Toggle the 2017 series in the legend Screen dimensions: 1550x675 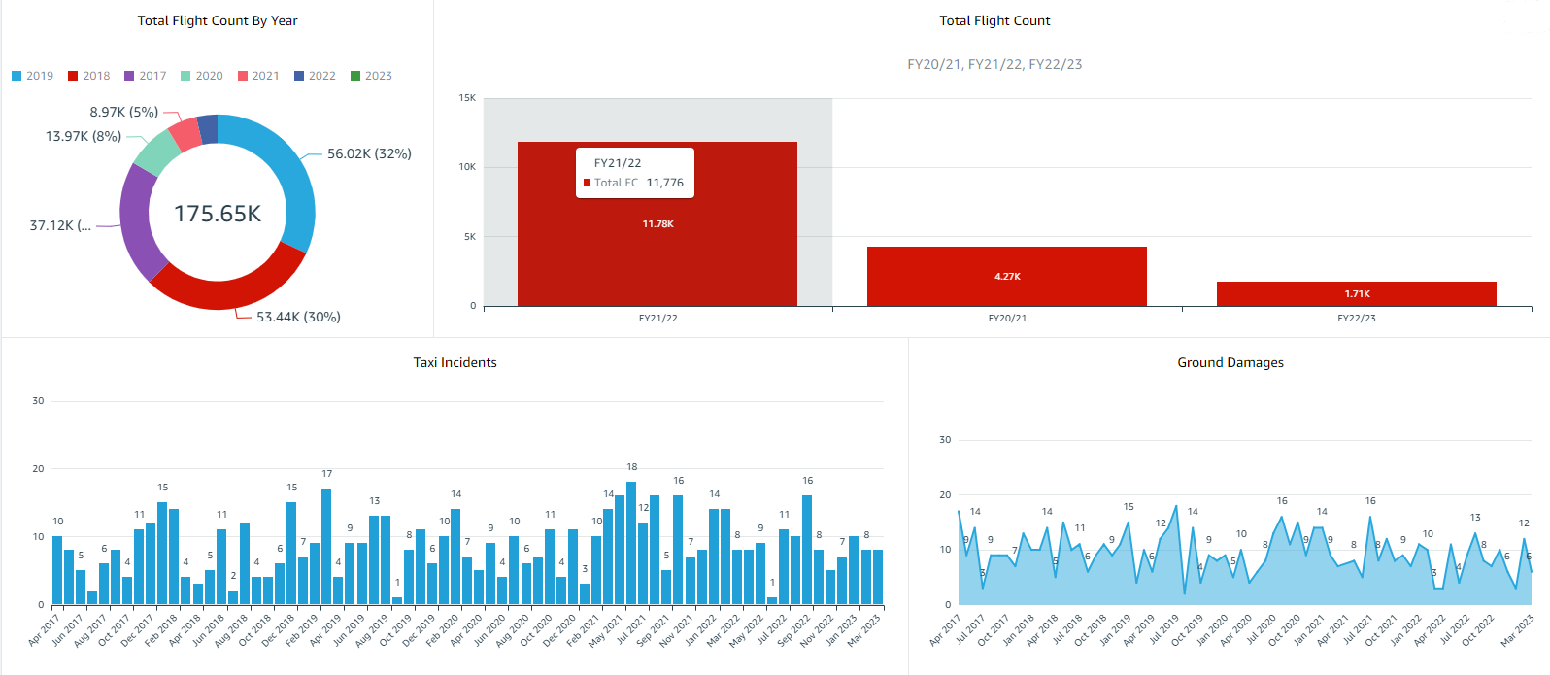pyautogui.click(x=145, y=76)
